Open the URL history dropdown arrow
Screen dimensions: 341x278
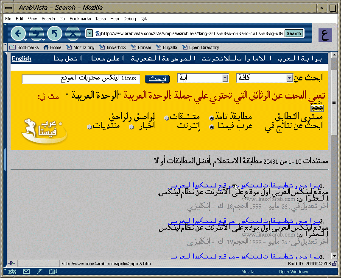(x=89, y=33)
